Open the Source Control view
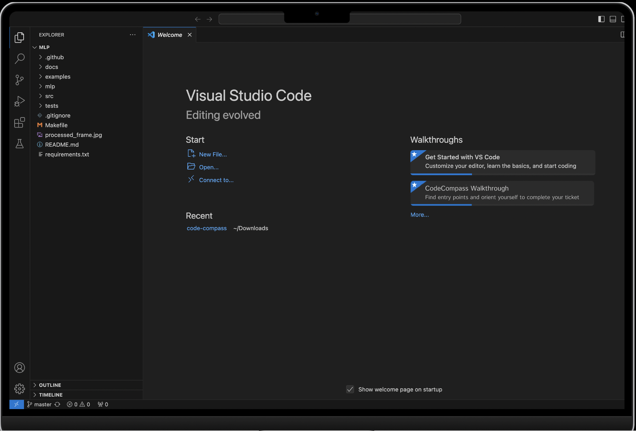636x431 pixels. (19, 80)
